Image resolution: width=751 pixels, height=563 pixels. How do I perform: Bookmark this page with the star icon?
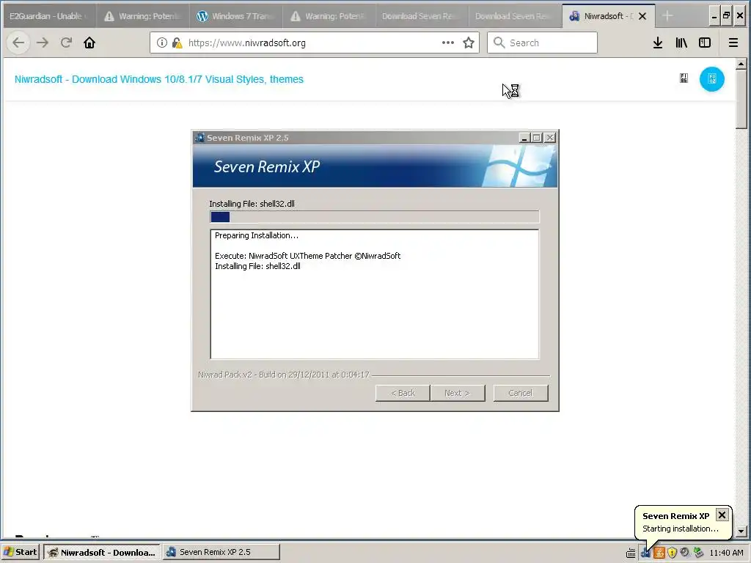click(469, 43)
